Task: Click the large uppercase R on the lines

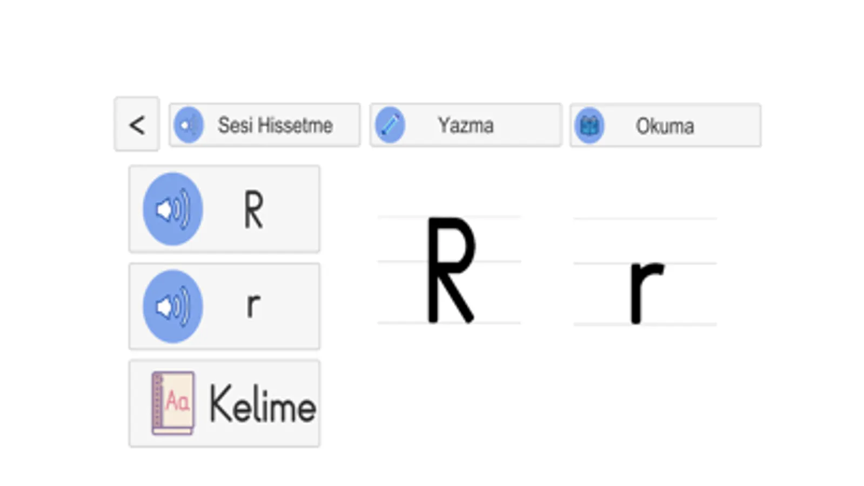Action: point(451,269)
